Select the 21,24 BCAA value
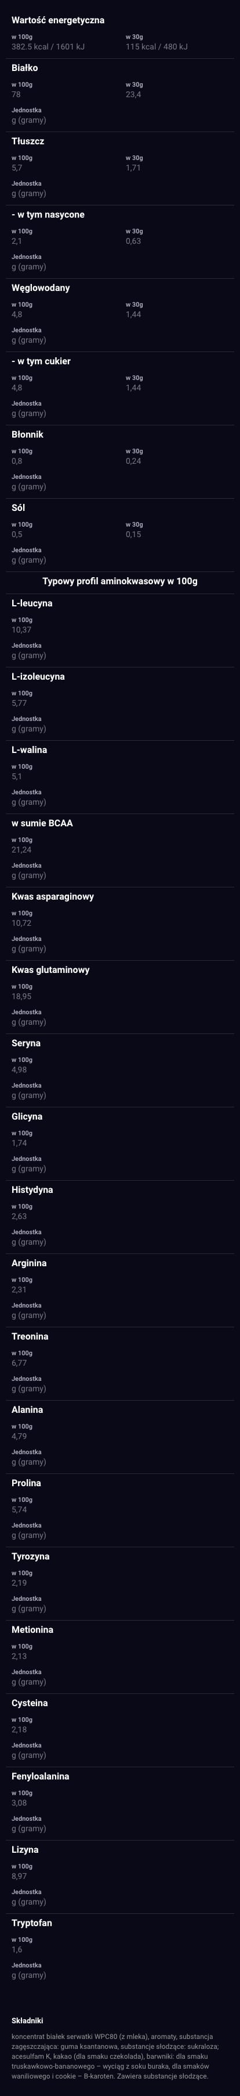This screenshot has width=240, height=2096. (x=22, y=850)
